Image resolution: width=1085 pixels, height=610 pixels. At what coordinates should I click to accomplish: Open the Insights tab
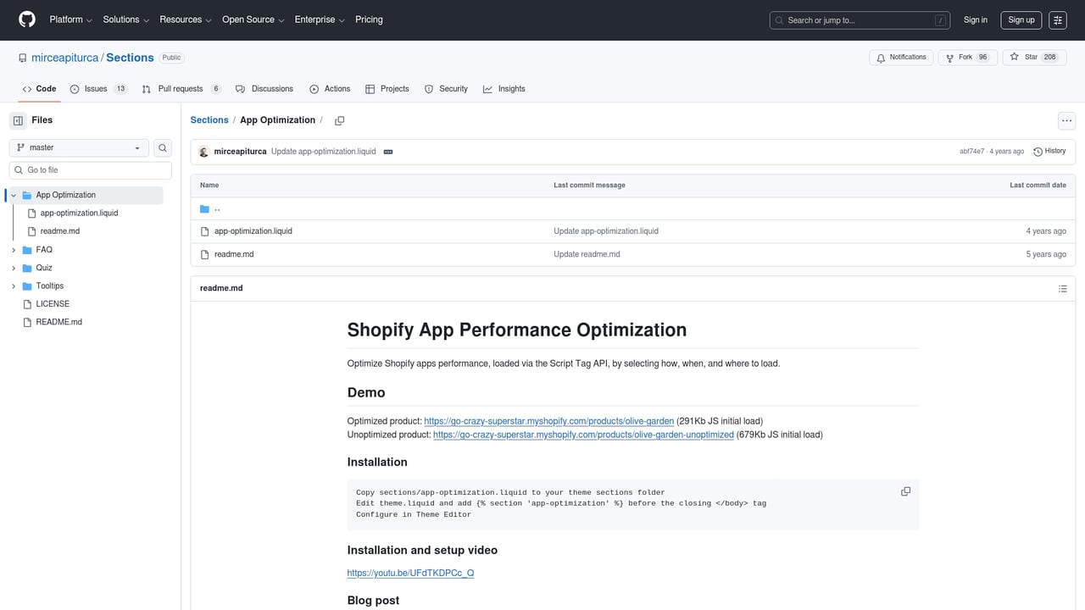pyautogui.click(x=504, y=88)
